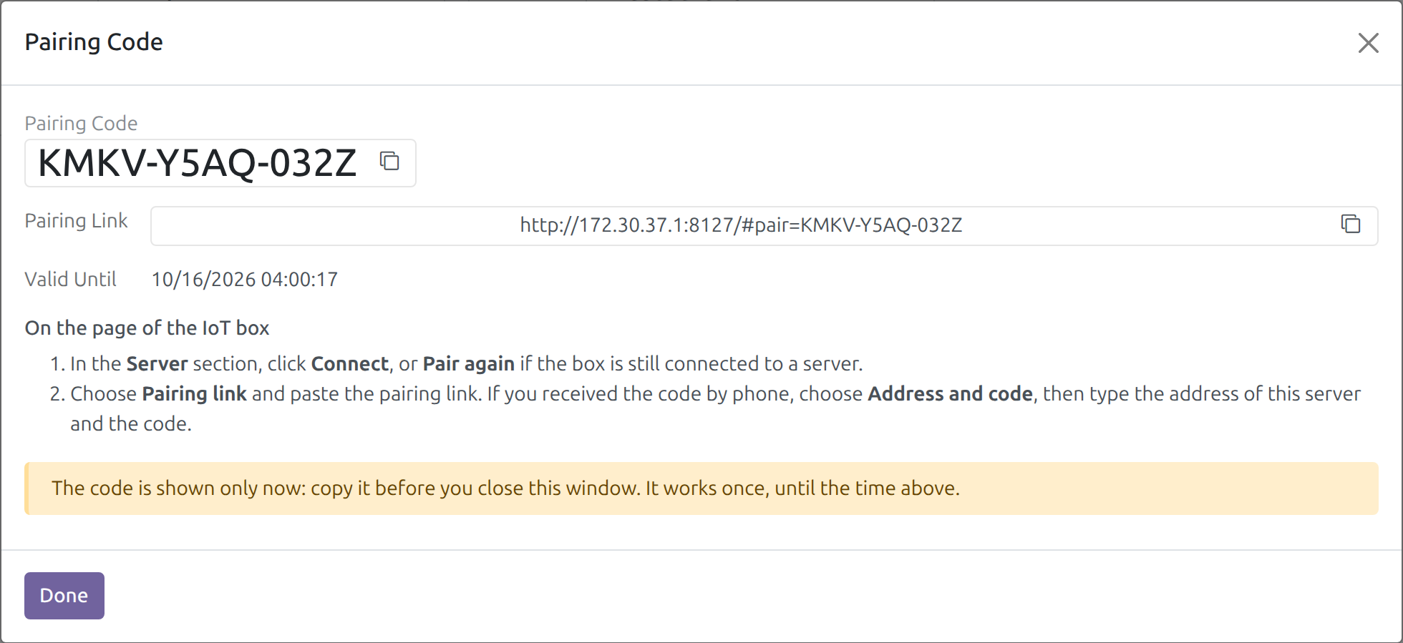Click the bold text Pairing link in step 2
The height and width of the screenshot is (643, 1403).
point(195,394)
